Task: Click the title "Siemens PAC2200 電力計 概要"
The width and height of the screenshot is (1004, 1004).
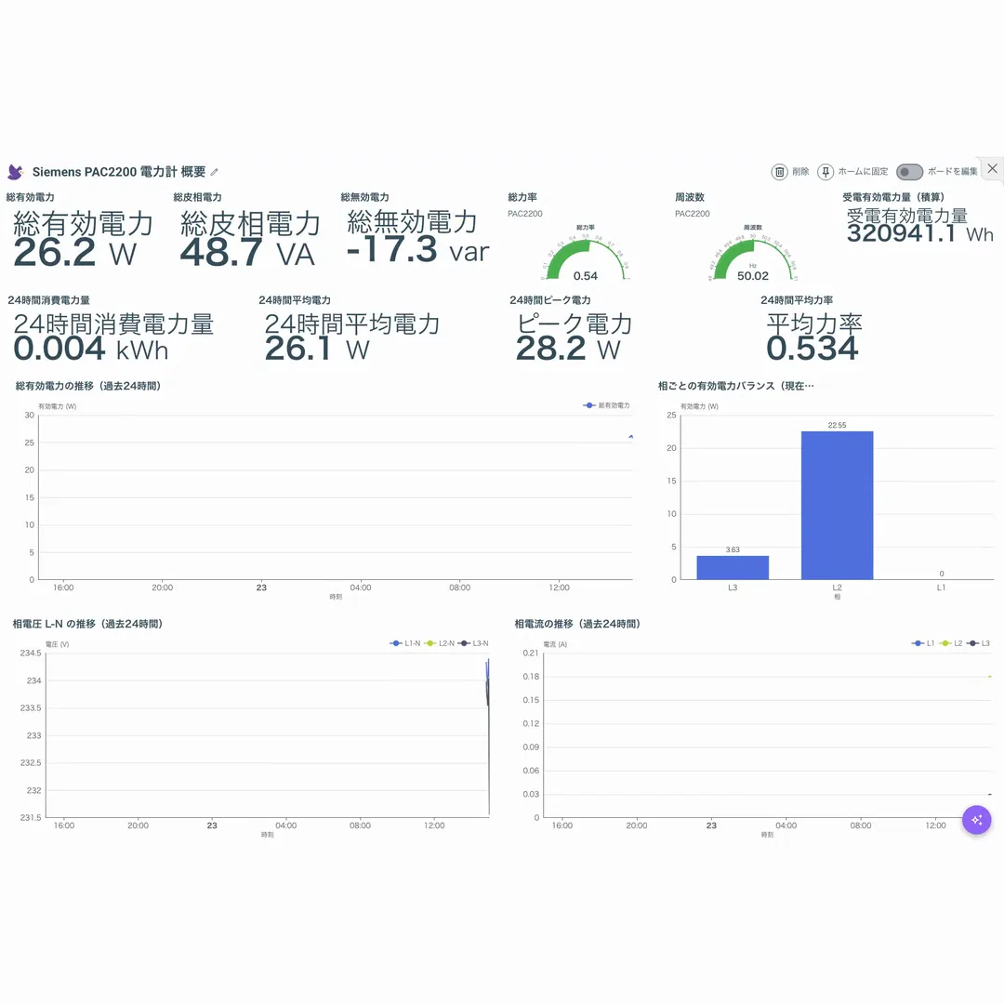Action: coord(119,172)
